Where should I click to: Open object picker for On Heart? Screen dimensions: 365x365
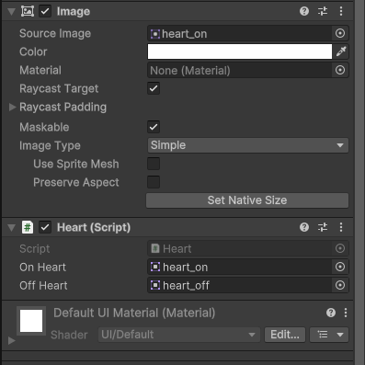click(x=340, y=267)
